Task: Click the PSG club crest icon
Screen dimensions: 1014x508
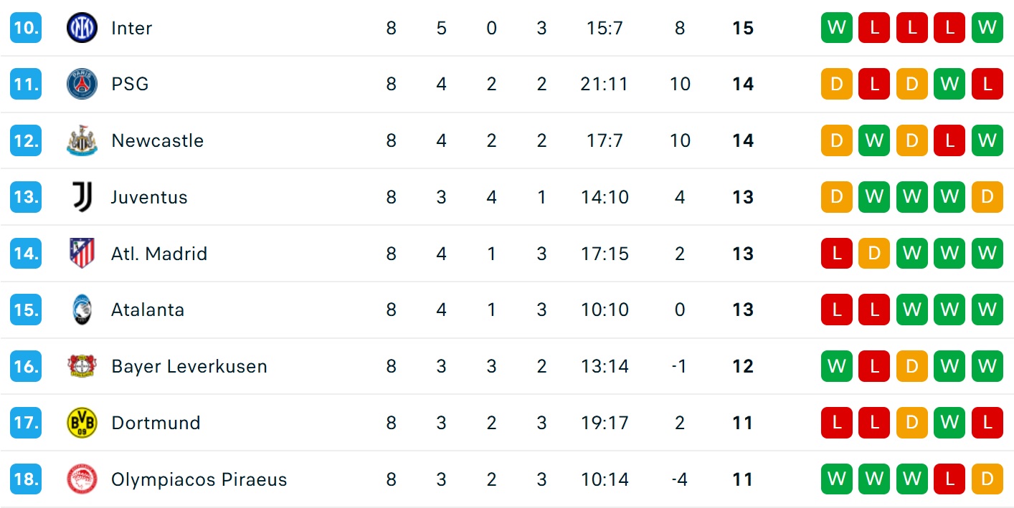Action: coord(82,84)
